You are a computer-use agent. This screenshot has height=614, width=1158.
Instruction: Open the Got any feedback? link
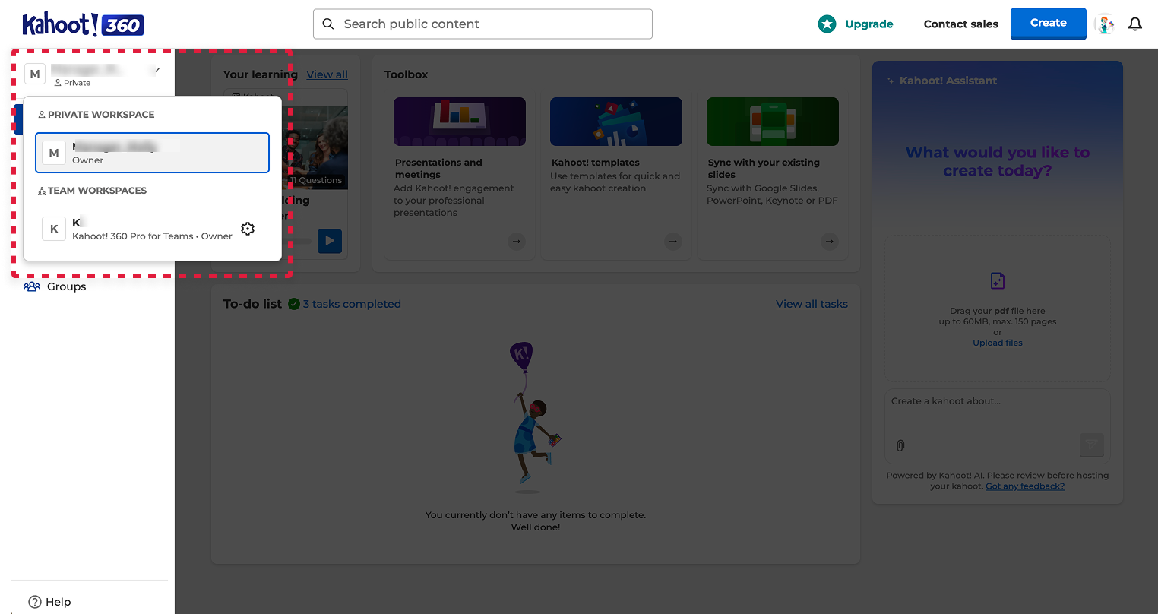[1025, 486]
